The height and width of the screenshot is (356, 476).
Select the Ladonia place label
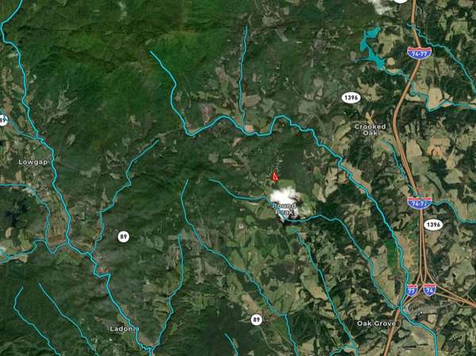coord(125,329)
